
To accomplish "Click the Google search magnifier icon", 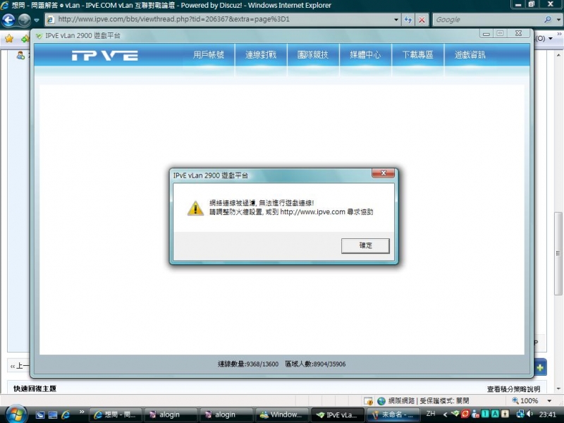I will pos(547,20).
